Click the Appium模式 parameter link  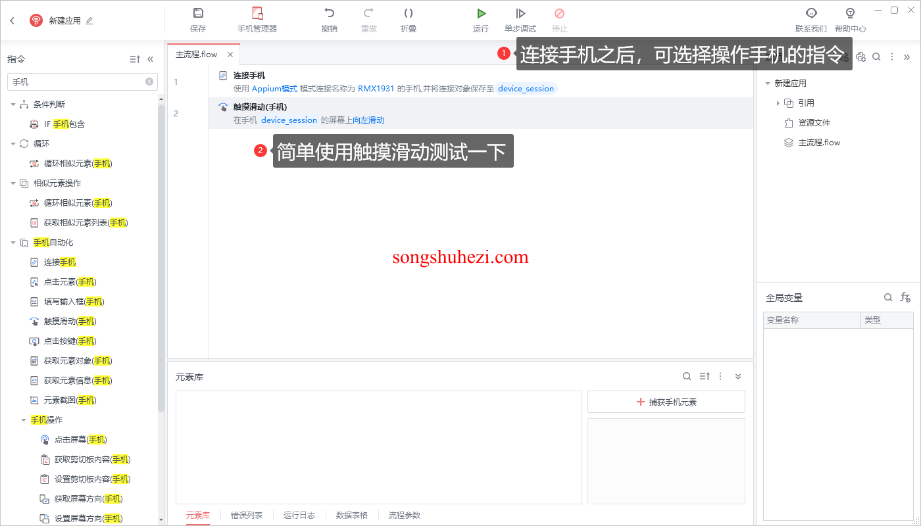click(x=274, y=89)
